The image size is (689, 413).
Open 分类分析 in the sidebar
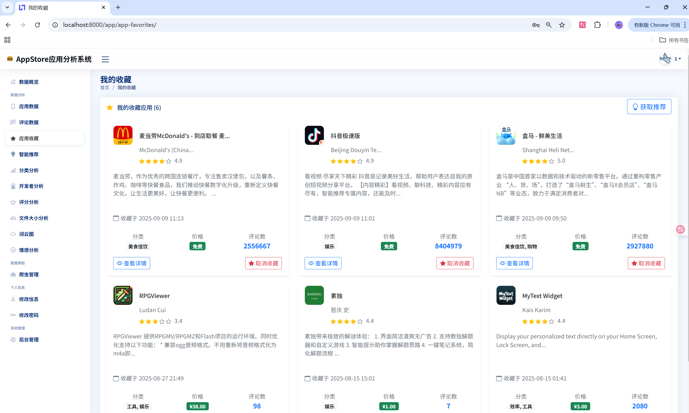[x=45, y=170]
